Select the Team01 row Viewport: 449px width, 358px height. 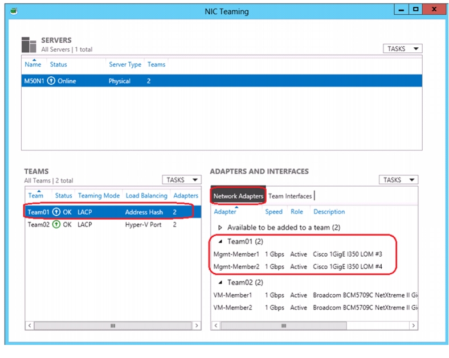click(x=113, y=212)
